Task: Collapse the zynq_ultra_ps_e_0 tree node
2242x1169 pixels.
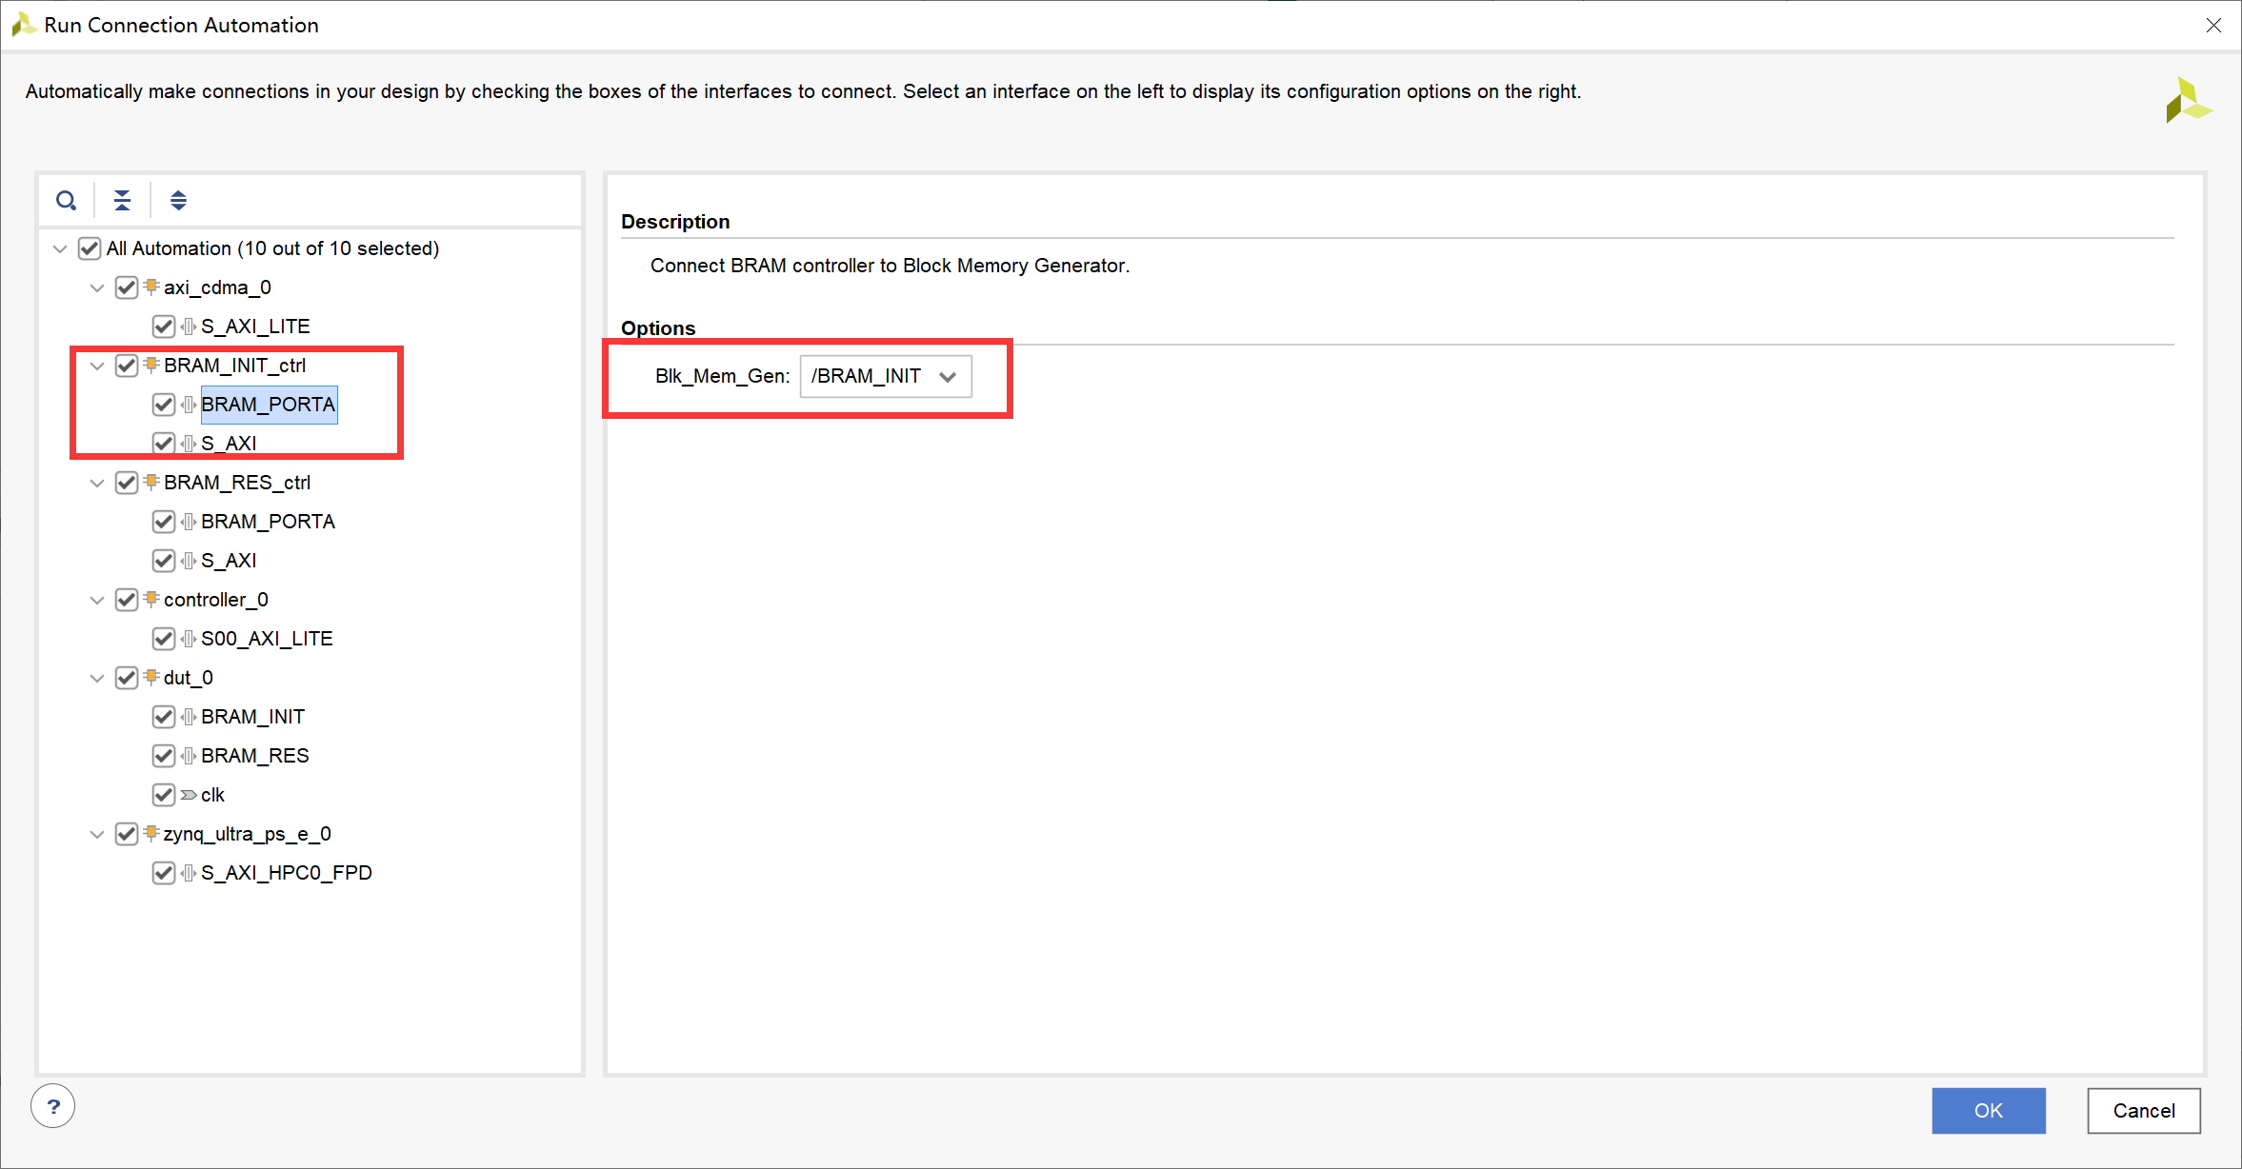Action: 97,834
